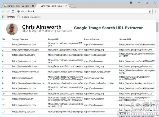Click row 13 source domain reading.udn.com
The width and height of the screenshot is (159, 117).
point(94,111)
